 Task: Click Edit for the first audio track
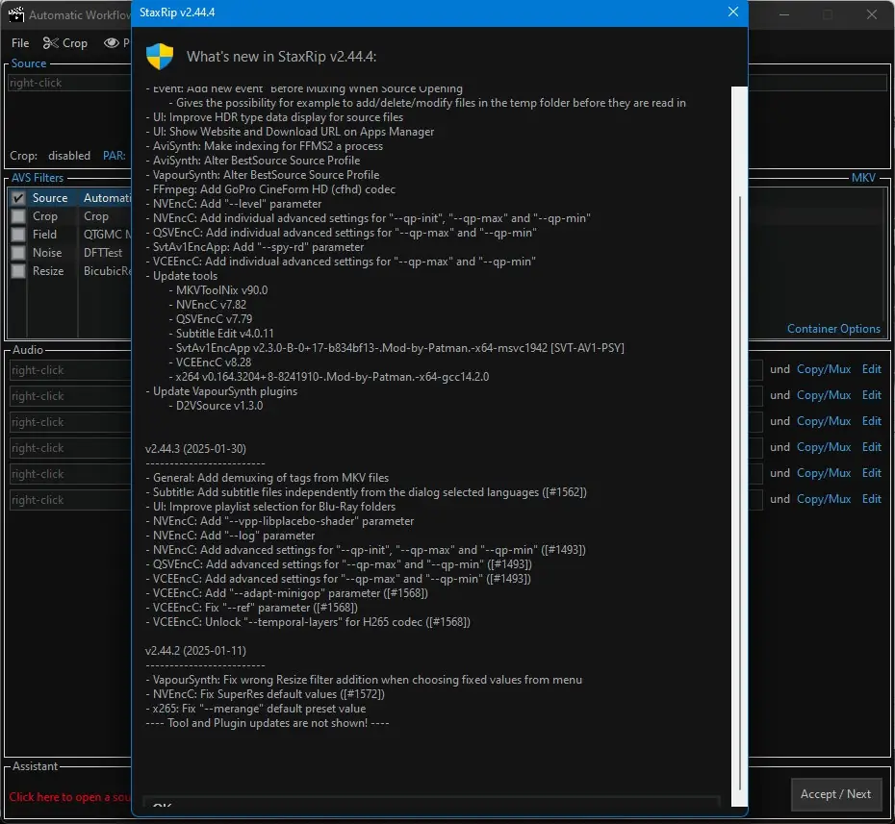(x=872, y=369)
